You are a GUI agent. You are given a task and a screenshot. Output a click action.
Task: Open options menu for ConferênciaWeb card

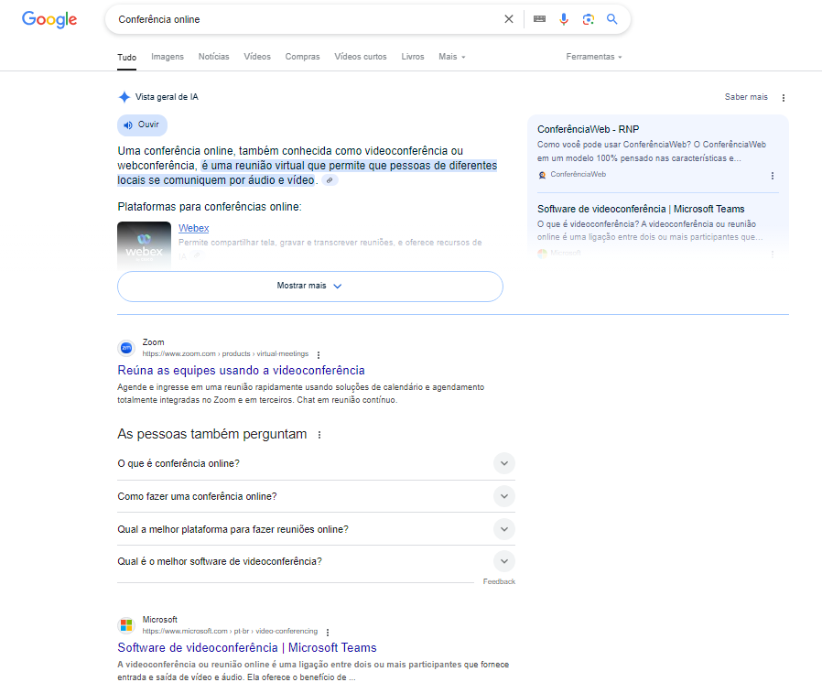(773, 176)
